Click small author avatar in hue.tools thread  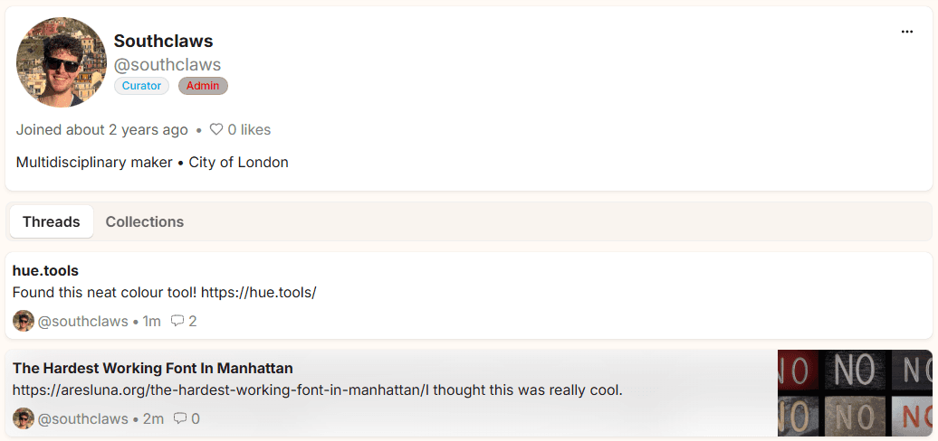24,321
